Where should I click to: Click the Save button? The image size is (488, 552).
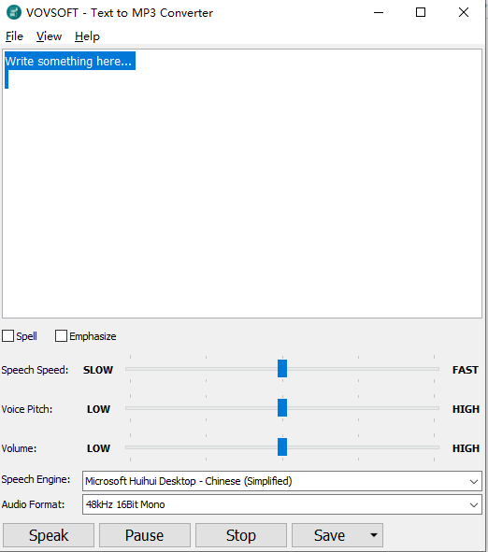coord(329,535)
